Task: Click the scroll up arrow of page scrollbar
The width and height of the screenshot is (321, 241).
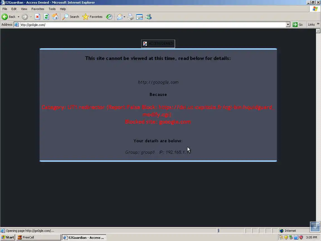Action: pyautogui.click(x=318, y=31)
